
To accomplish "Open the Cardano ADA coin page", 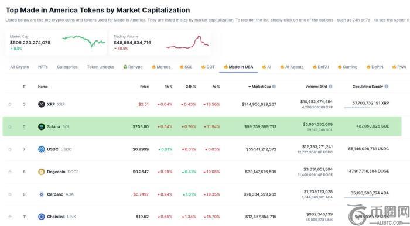I will coord(60,194).
